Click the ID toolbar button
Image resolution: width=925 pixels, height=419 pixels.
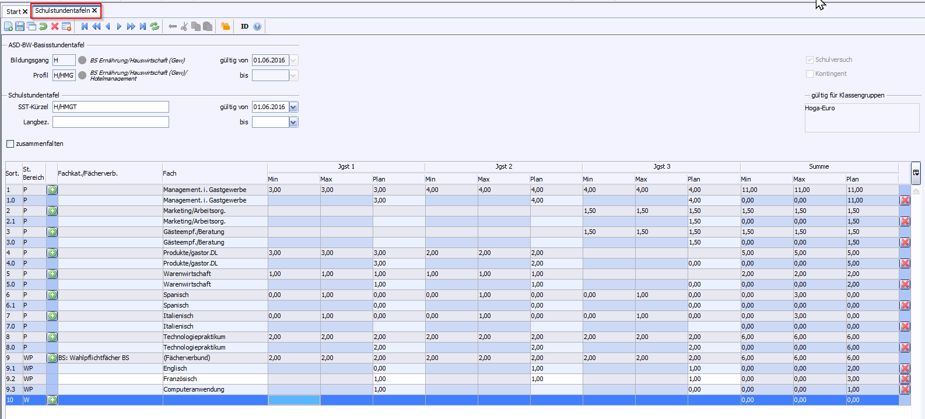(244, 26)
